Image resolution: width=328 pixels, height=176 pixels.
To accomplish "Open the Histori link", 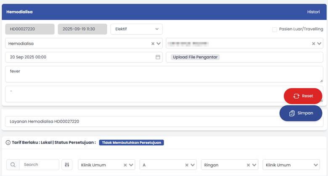I will (313, 12).
